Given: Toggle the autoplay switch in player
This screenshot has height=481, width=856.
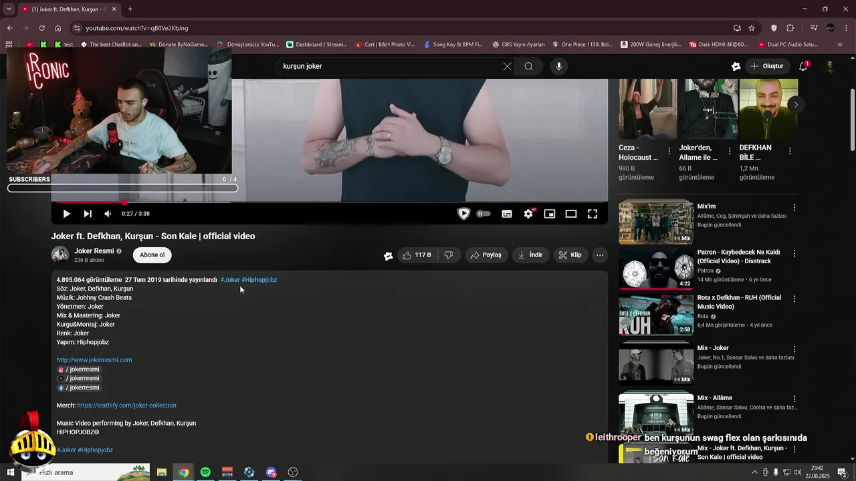Looking at the screenshot, I should pos(484,214).
